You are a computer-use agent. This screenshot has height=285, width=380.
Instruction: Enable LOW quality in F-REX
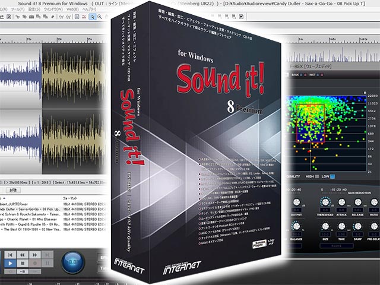coord(332,176)
